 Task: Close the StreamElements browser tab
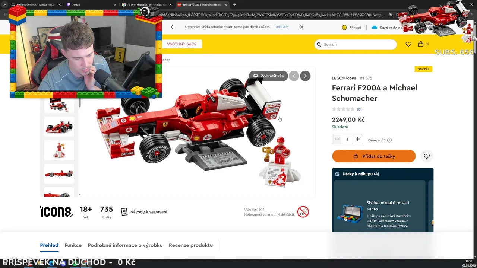pos(60,5)
